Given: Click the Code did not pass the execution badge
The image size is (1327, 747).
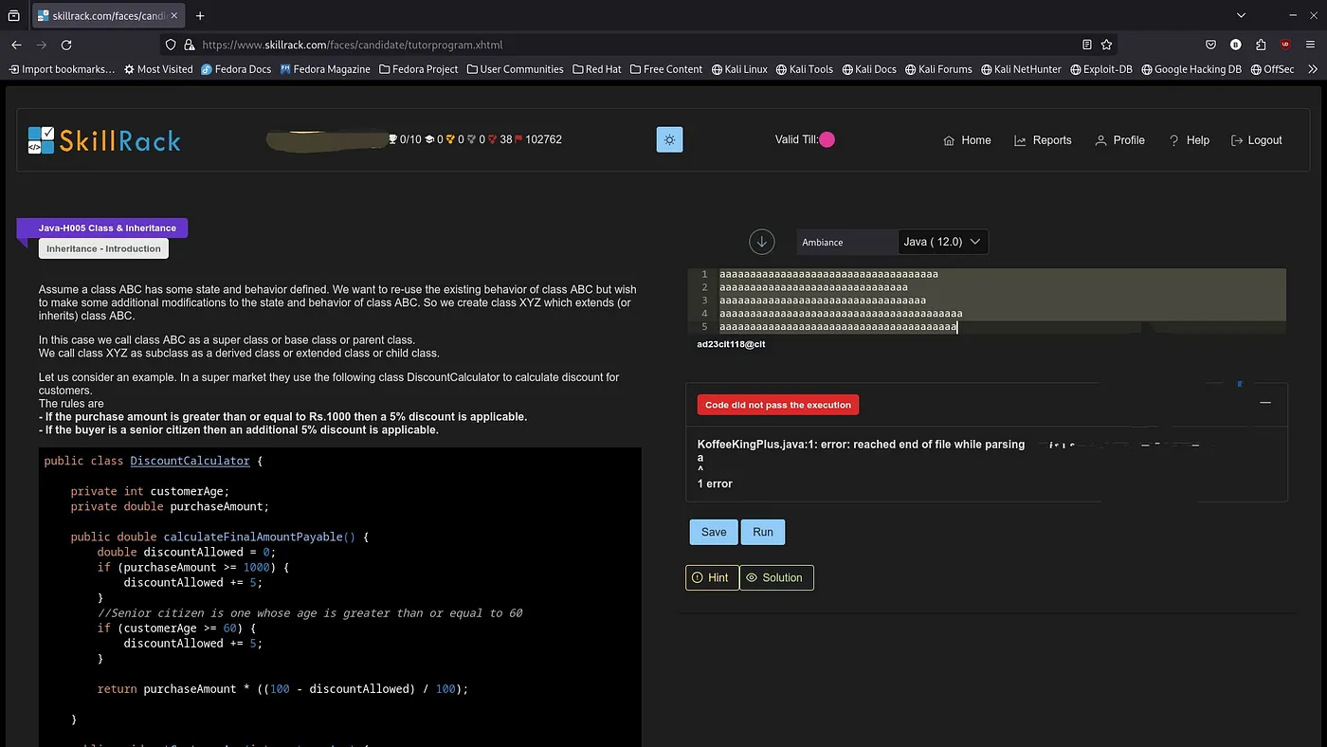Looking at the screenshot, I should tap(778, 405).
